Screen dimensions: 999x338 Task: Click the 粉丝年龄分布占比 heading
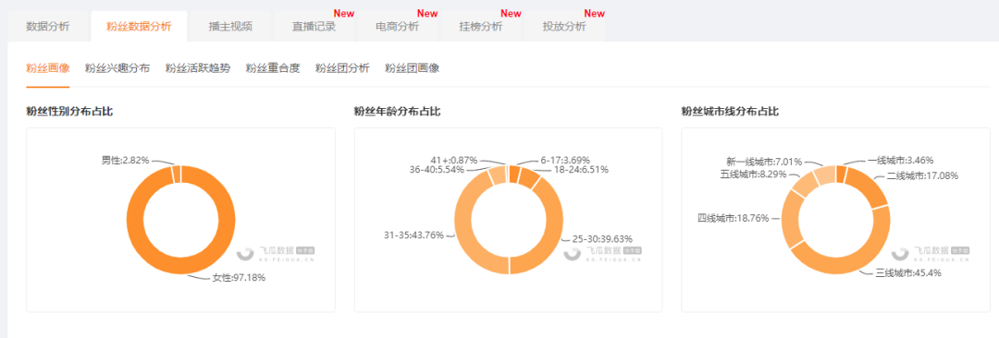point(397,112)
